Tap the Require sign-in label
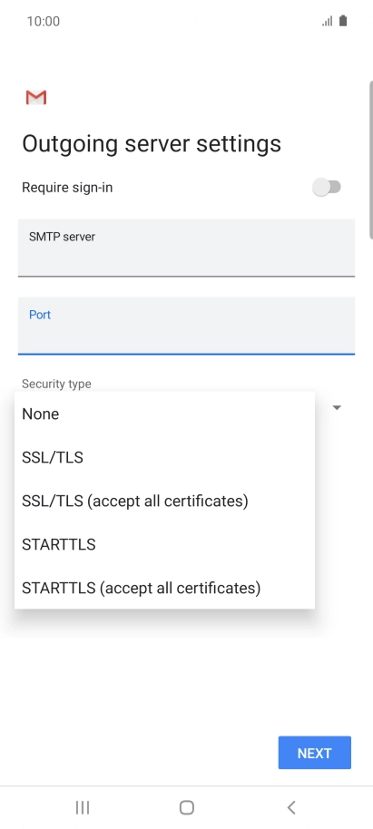Screen dimensions: 373x829 pyautogui.click(x=67, y=188)
